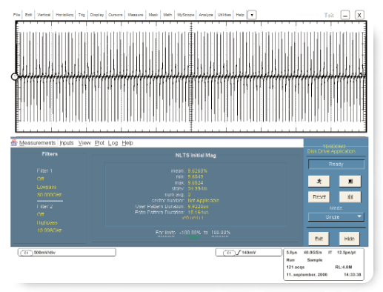
Task: Open the File menu
Action: point(16,15)
